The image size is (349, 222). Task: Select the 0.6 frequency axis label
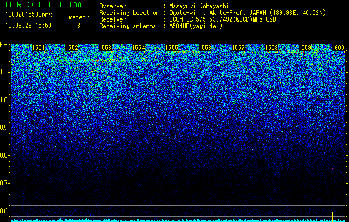[4, 211]
